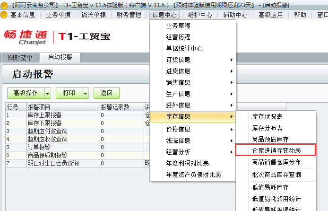Select the 库存上限报警 row

click(78, 115)
